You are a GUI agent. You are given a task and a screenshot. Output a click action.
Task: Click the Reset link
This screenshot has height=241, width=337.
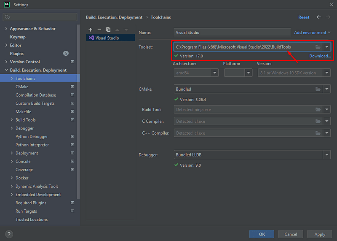tap(304, 17)
